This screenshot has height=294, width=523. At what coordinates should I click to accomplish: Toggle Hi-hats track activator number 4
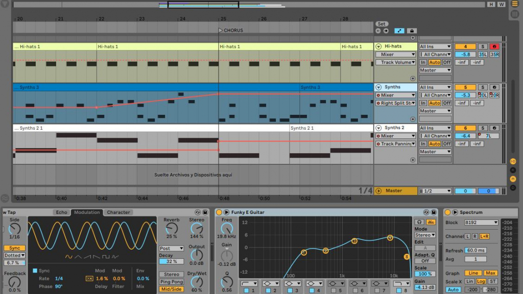[465, 46]
